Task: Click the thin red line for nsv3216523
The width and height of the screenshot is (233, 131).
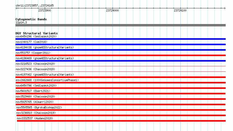Action: pyautogui.click(x=120, y=66)
